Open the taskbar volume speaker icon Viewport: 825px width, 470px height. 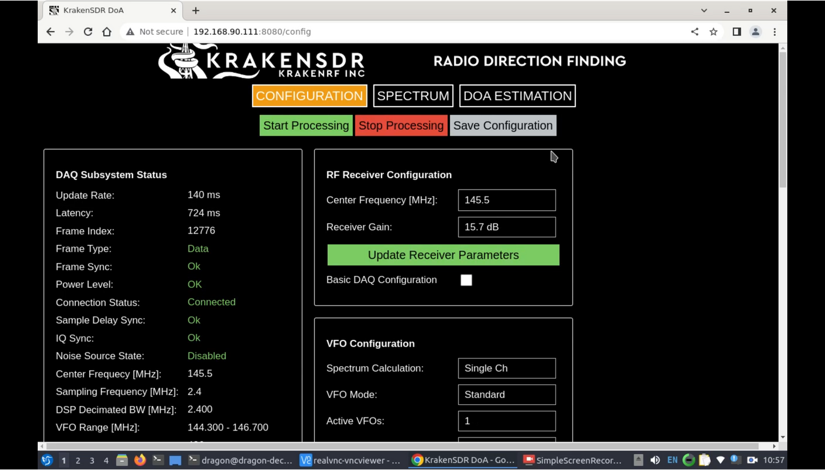655,460
